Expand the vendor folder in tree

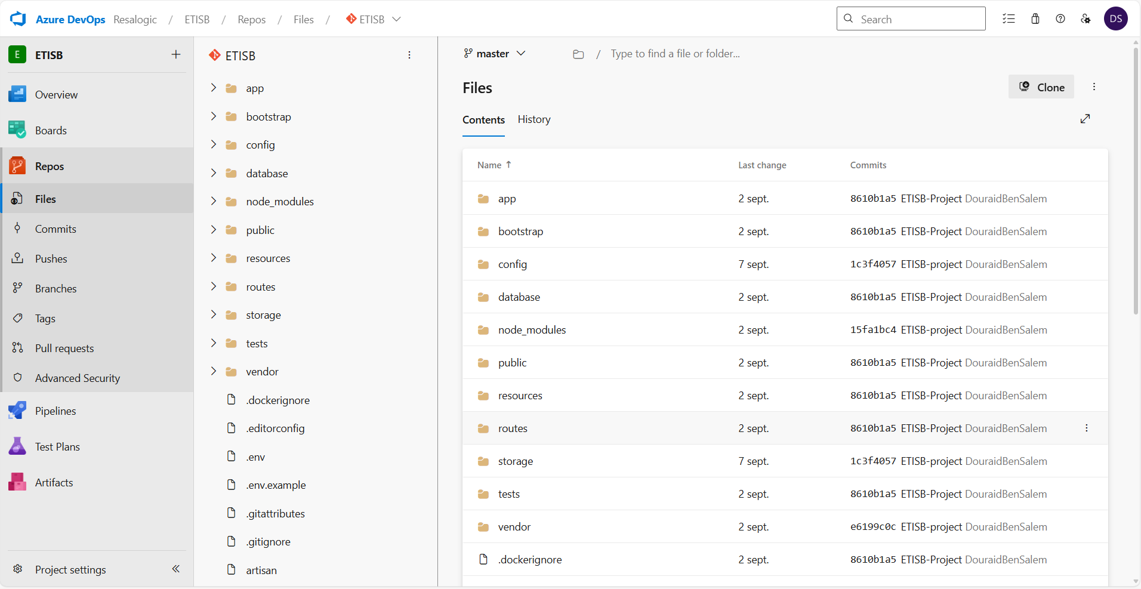tap(213, 371)
